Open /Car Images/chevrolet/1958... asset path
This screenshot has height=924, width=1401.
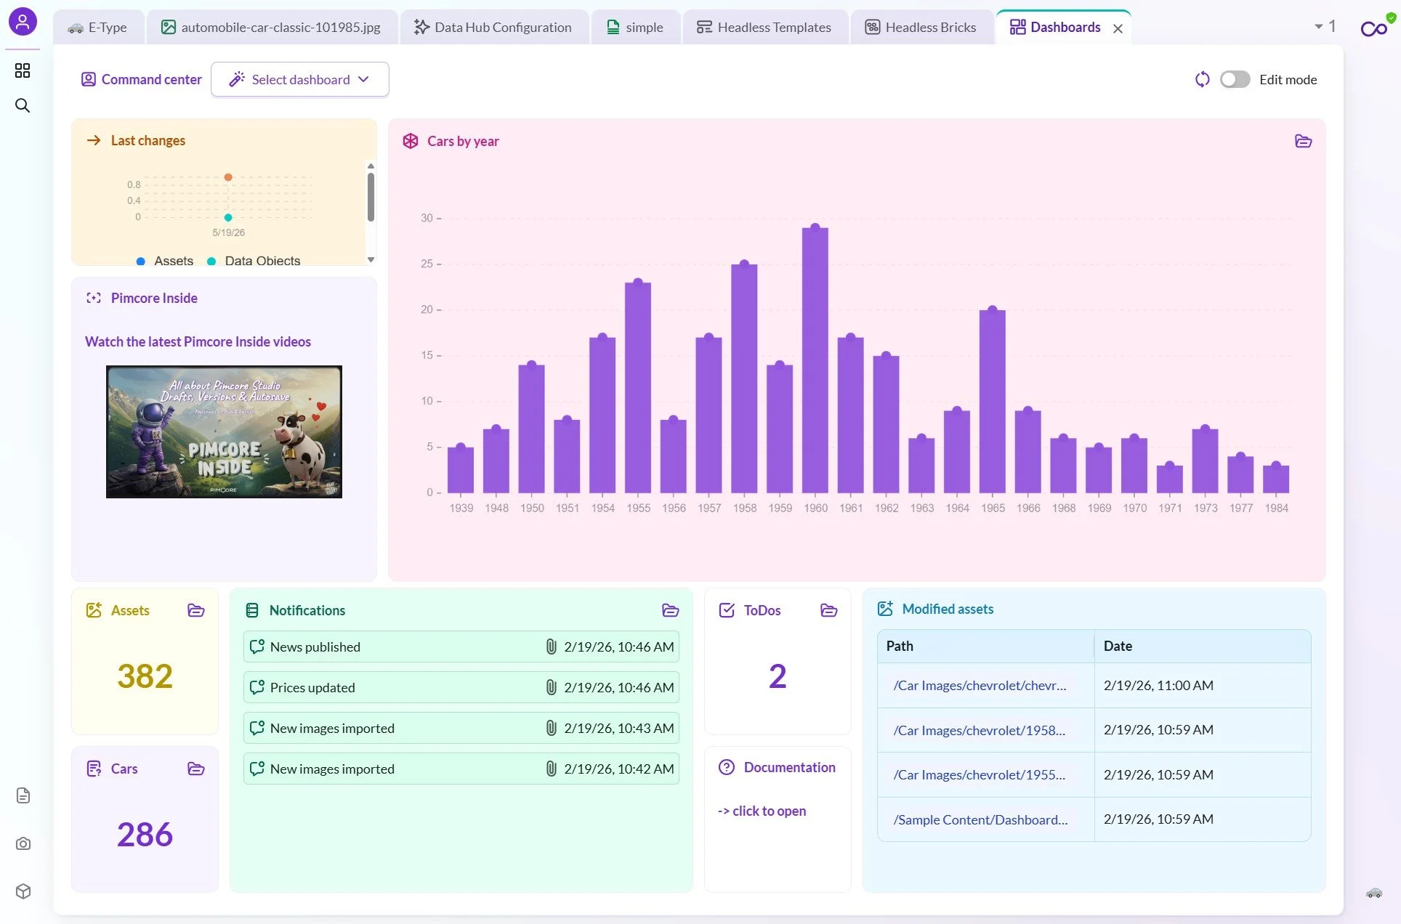[x=979, y=730]
